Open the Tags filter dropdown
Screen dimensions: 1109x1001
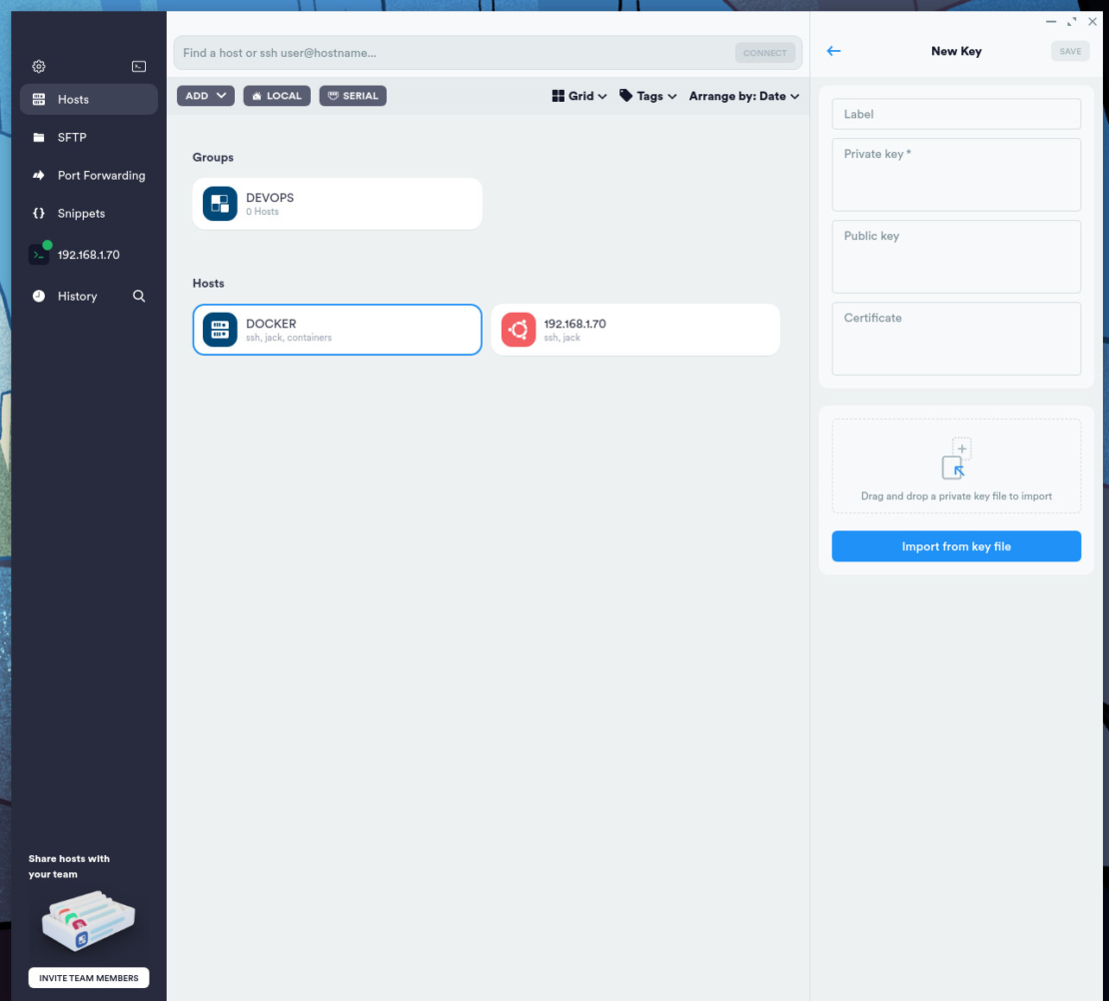pos(647,95)
